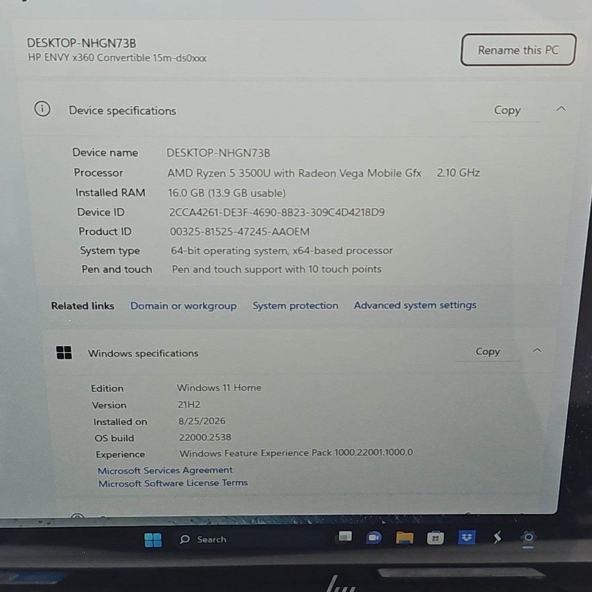Open the Microsoft Services Agreement link
Screen dimensions: 592x592
click(165, 470)
